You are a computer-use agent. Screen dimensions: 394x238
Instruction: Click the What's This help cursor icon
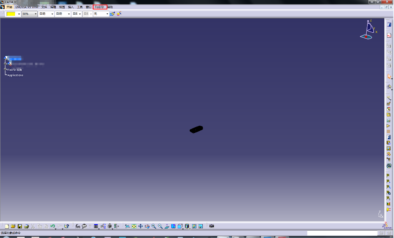click(67, 226)
